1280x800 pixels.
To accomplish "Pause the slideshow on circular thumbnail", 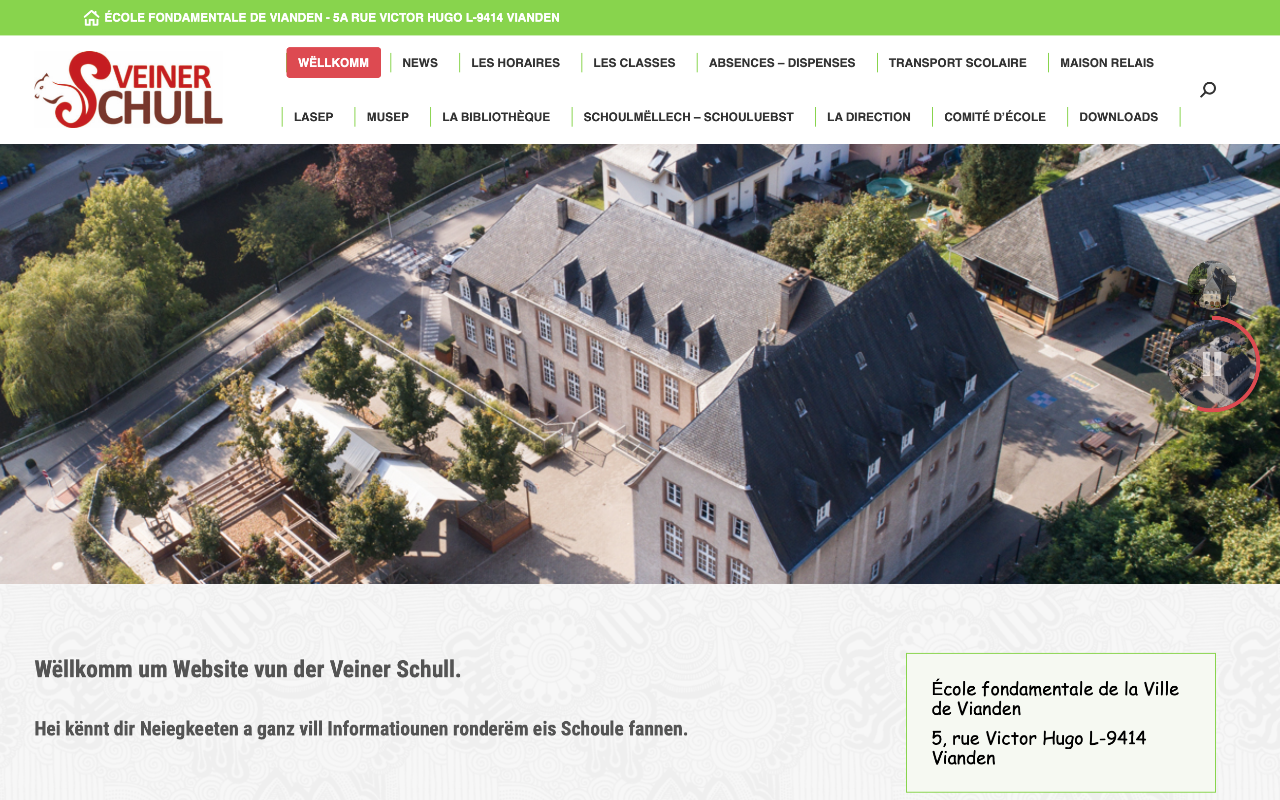I will (1211, 364).
